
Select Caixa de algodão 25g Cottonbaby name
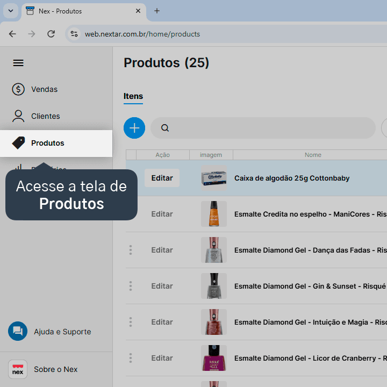tap(292, 178)
